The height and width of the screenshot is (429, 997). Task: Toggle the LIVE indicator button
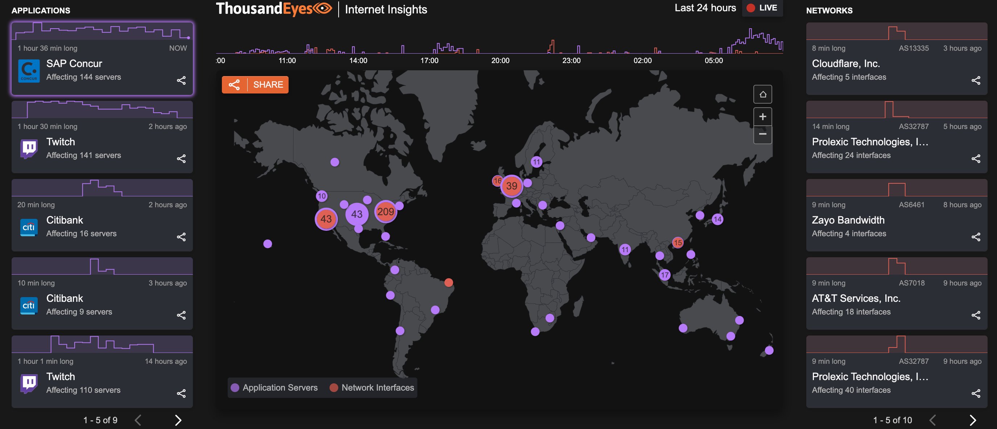pyautogui.click(x=762, y=8)
